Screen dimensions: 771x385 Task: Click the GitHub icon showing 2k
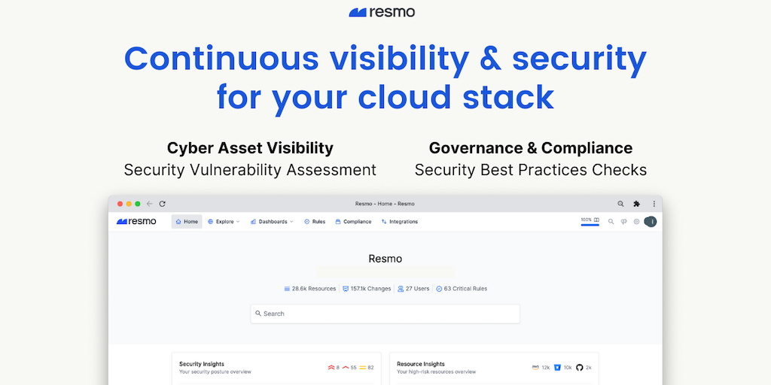click(580, 367)
